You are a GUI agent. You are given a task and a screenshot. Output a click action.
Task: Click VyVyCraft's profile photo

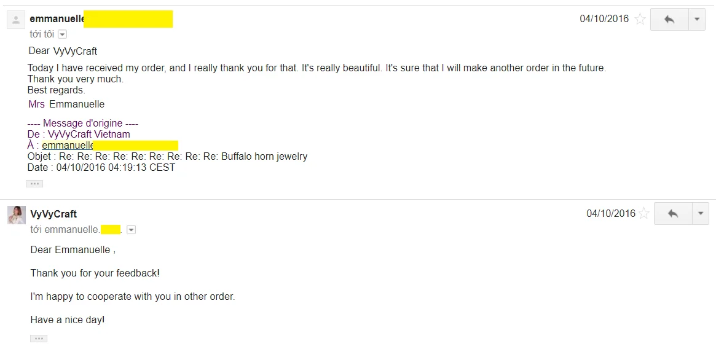(17, 214)
